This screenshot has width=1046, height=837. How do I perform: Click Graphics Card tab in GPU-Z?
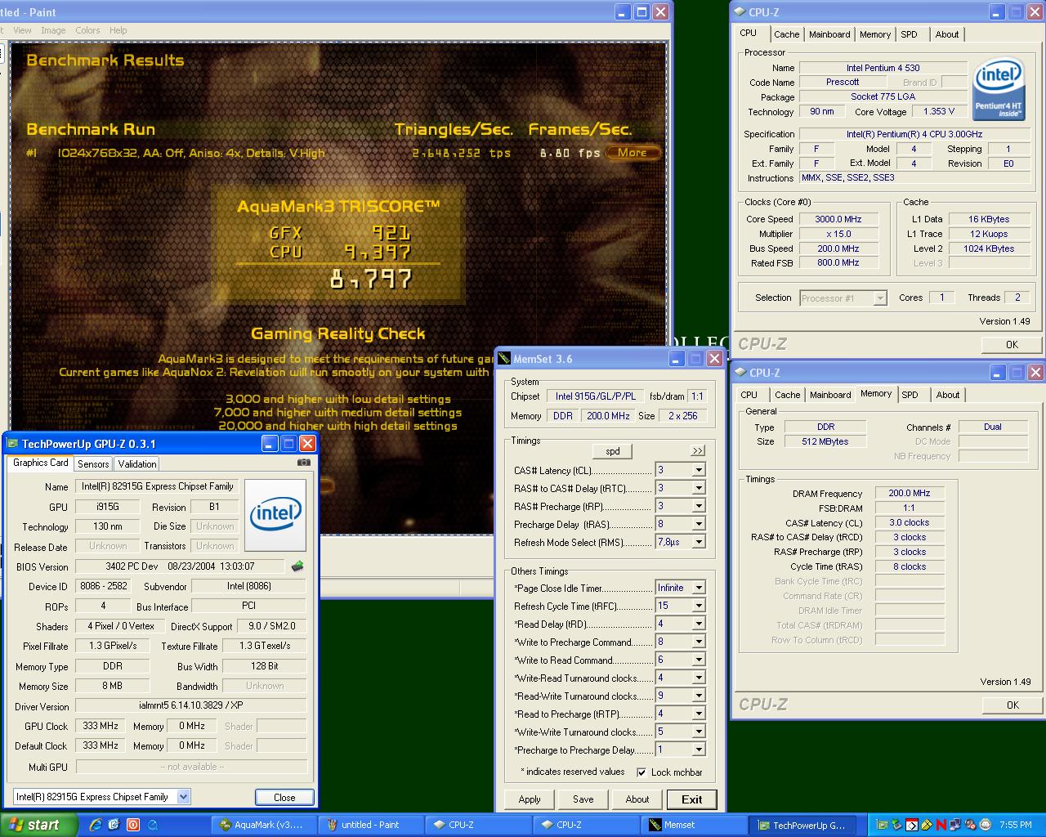[41, 463]
